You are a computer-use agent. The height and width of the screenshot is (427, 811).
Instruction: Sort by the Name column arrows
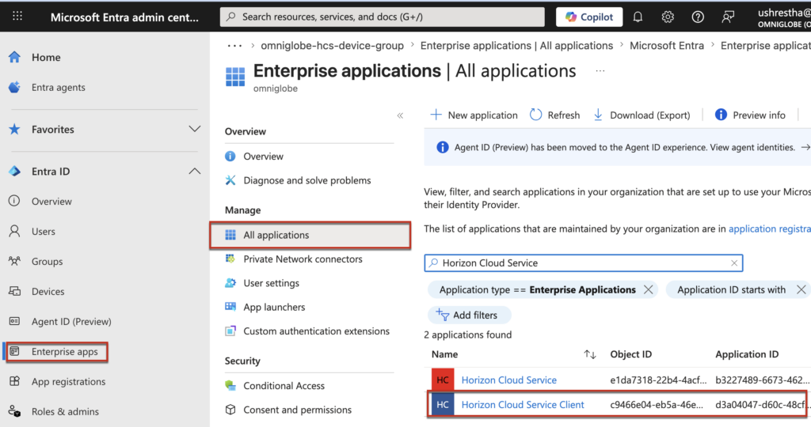589,354
